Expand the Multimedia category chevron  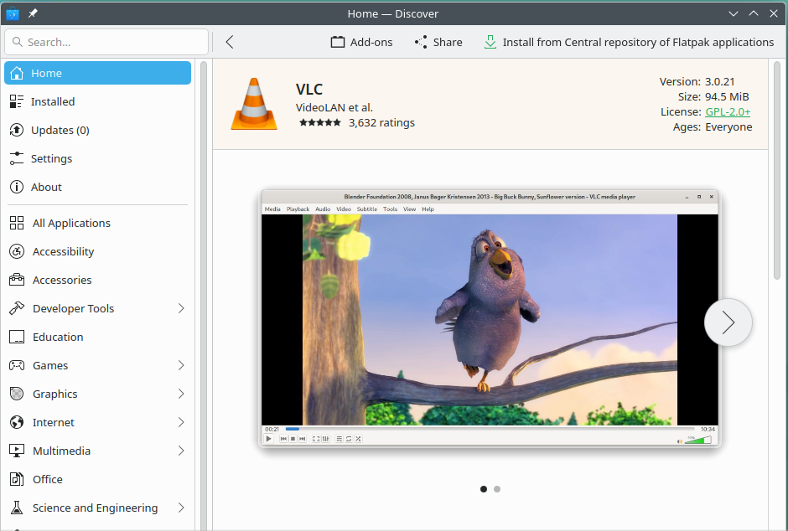(x=181, y=451)
